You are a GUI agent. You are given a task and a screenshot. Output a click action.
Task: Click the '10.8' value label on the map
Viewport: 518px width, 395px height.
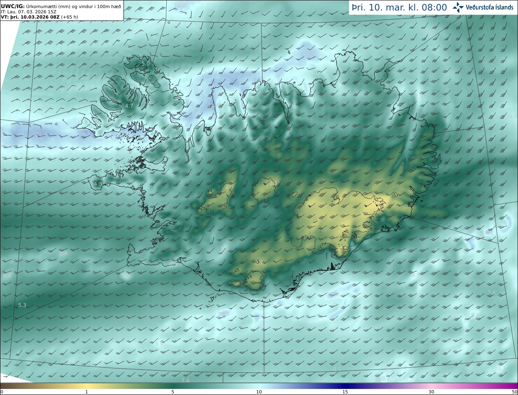(224, 314)
